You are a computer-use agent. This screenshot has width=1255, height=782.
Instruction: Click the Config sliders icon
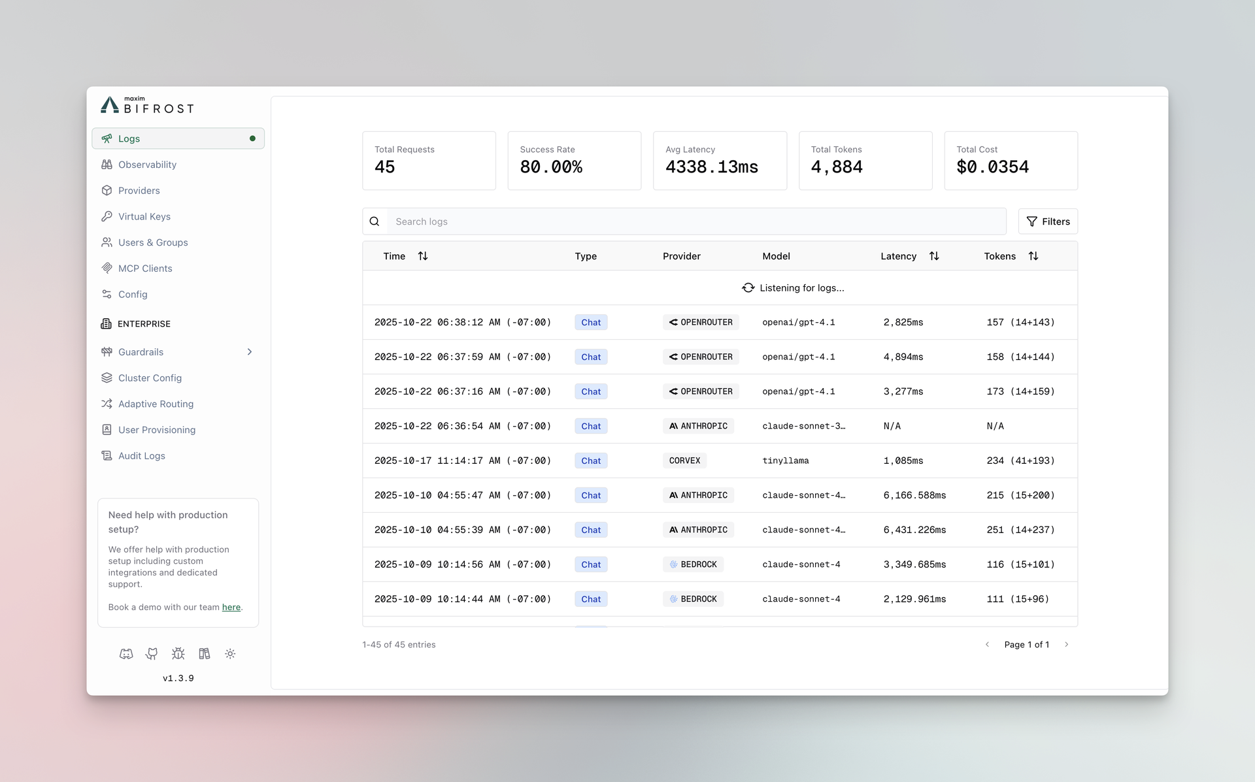pyautogui.click(x=107, y=295)
